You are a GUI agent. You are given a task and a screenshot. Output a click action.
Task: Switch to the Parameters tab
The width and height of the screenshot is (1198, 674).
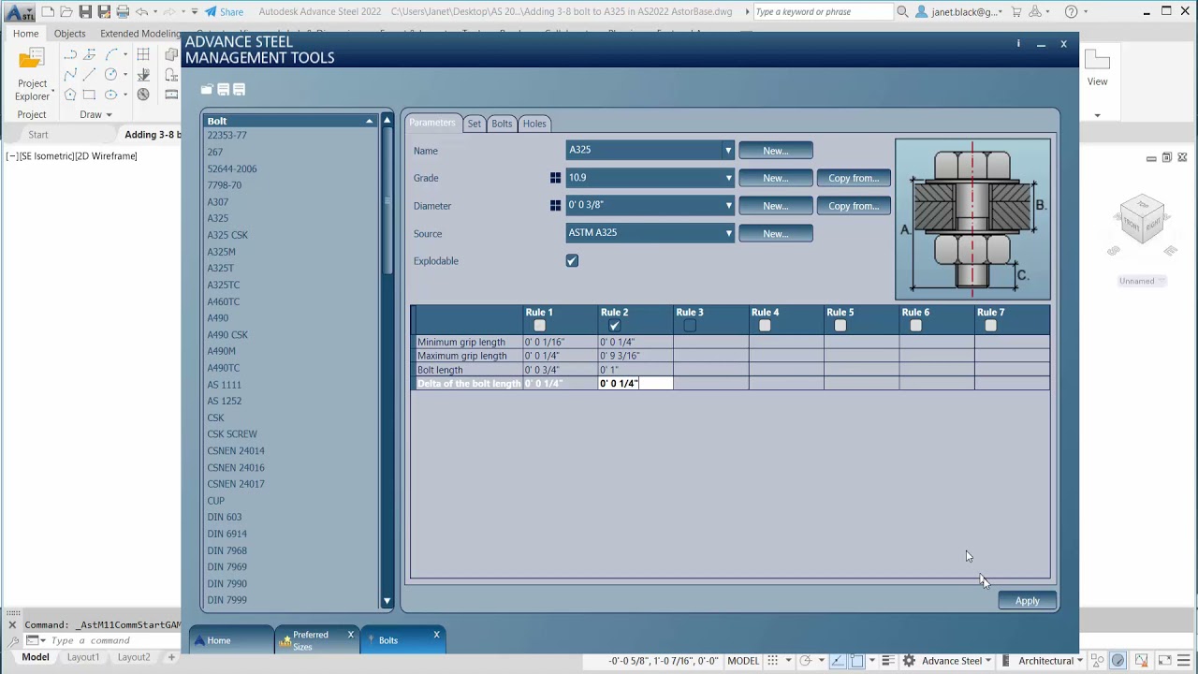[x=431, y=123]
